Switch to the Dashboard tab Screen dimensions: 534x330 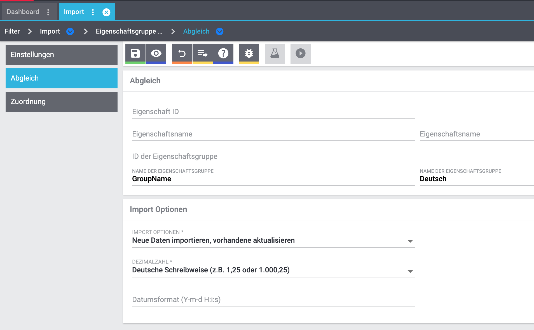click(x=23, y=12)
